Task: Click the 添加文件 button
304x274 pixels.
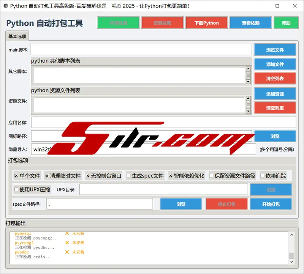Action: [x=275, y=64]
